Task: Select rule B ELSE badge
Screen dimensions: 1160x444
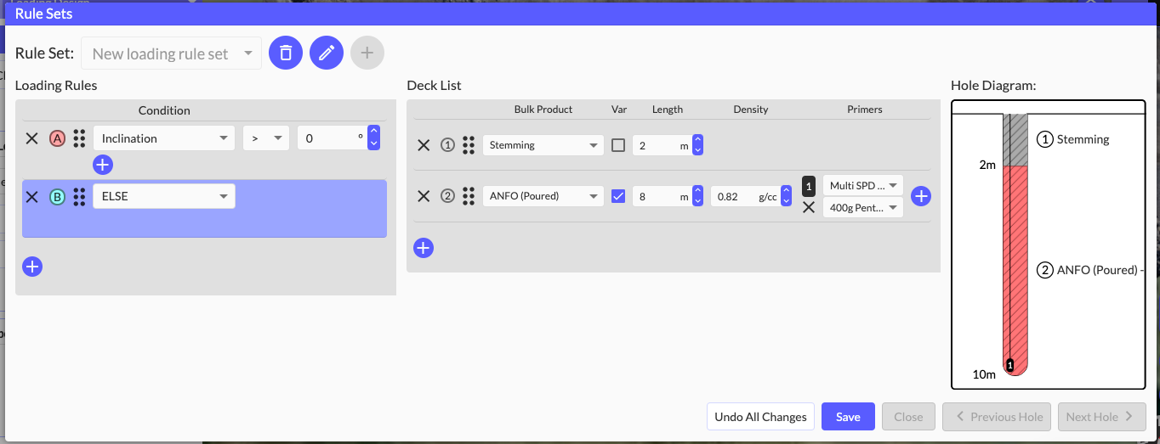Action: pyautogui.click(x=57, y=197)
